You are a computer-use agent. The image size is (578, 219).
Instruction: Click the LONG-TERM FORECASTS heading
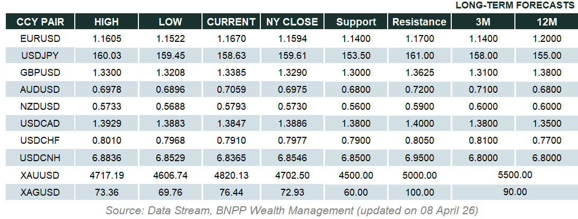click(x=515, y=5)
